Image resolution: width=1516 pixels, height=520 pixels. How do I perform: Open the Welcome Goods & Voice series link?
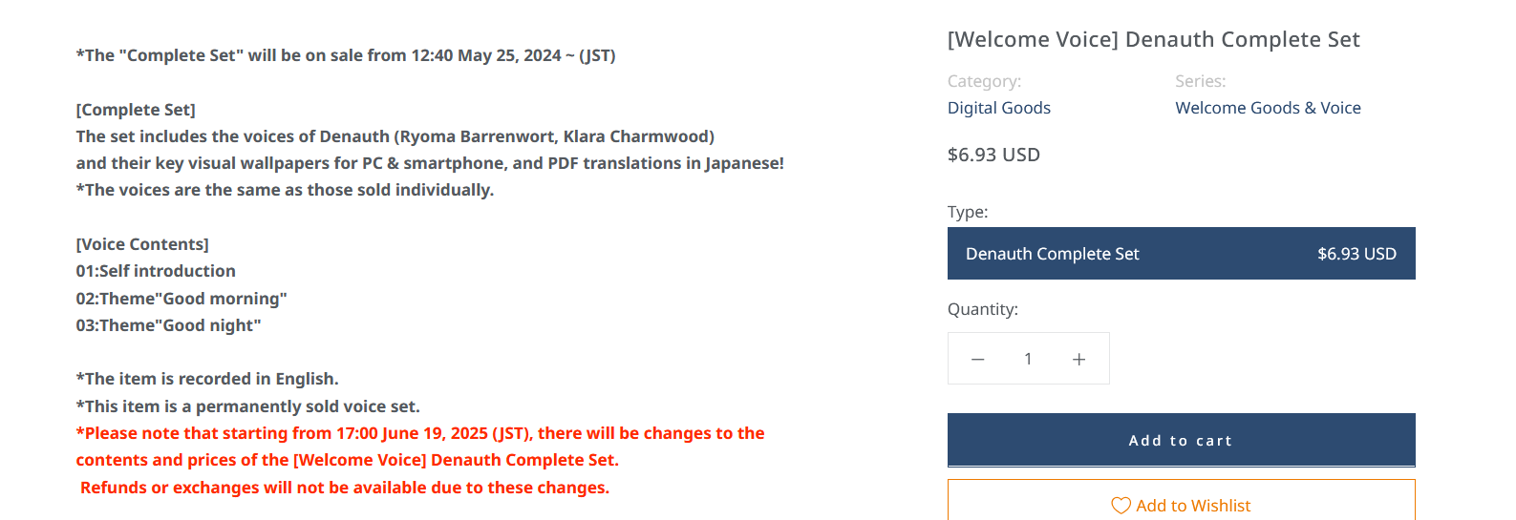pyautogui.click(x=1268, y=108)
